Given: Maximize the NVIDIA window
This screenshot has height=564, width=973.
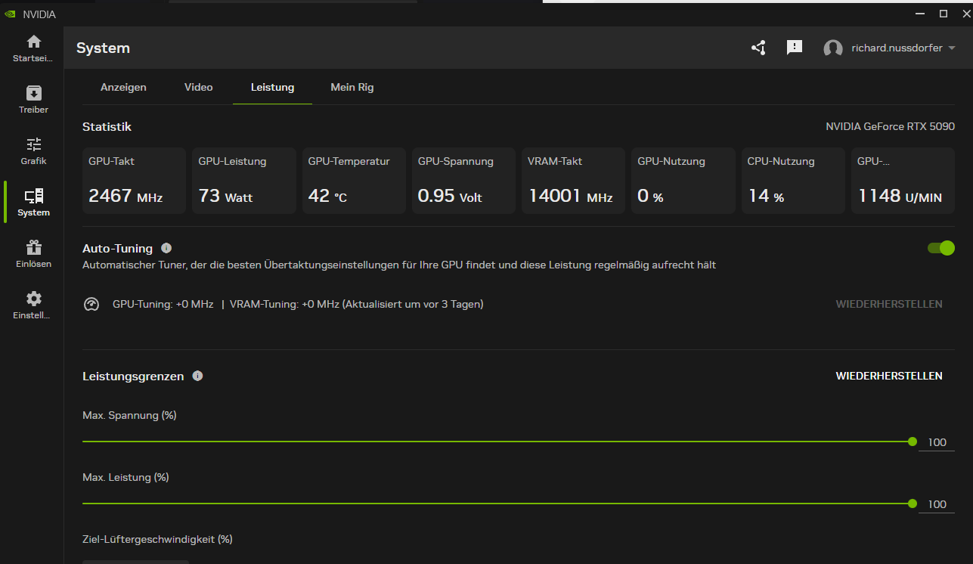Looking at the screenshot, I should coord(943,14).
